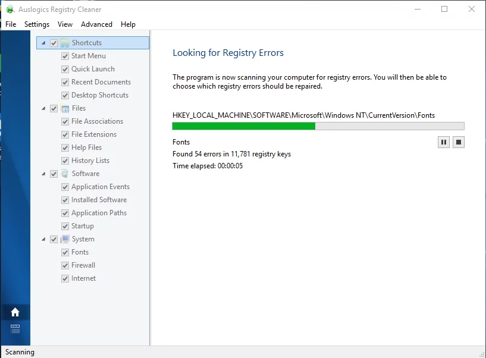Viewport: 486px width, 358px height.
Task: Stop the registry scan
Action: pos(459,142)
